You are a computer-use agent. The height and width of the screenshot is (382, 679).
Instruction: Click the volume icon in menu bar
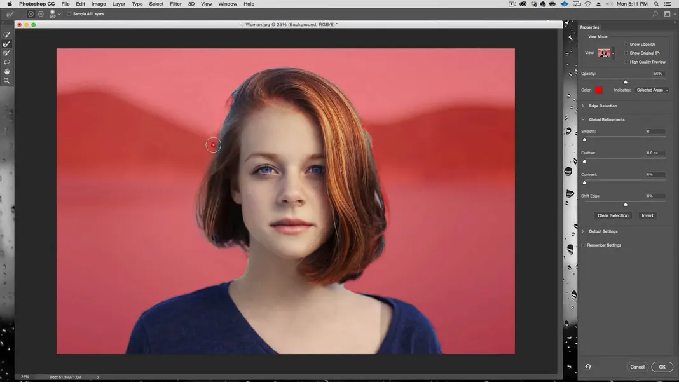coord(608,4)
